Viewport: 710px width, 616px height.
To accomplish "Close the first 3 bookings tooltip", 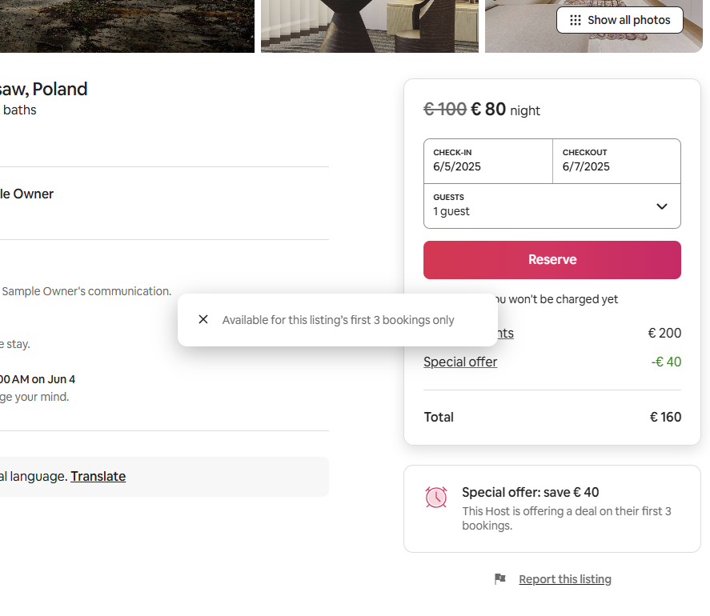I will click(203, 319).
